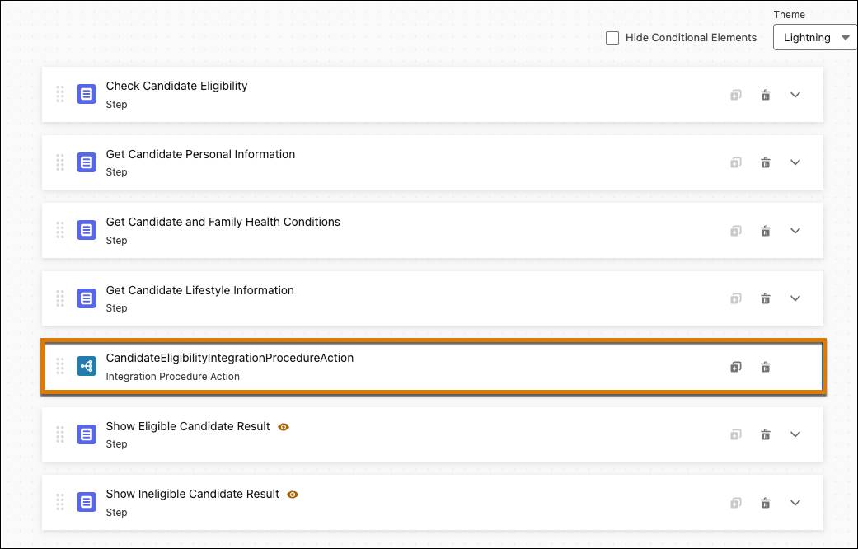Viewport: 858px width, 549px height.
Task: Click the Get Candidate and Family Health Conditions step icon
Action: (87, 231)
